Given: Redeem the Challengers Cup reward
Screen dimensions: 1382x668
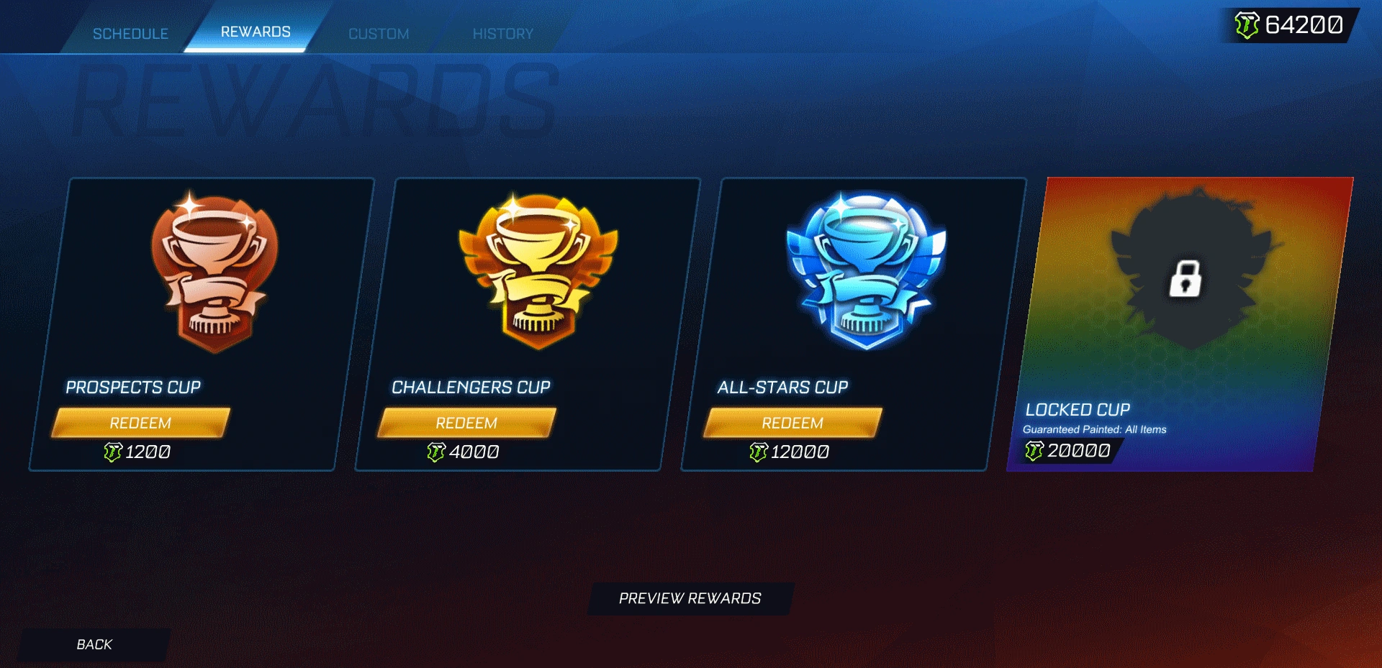Looking at the screenshot, I should coord(467,423).
